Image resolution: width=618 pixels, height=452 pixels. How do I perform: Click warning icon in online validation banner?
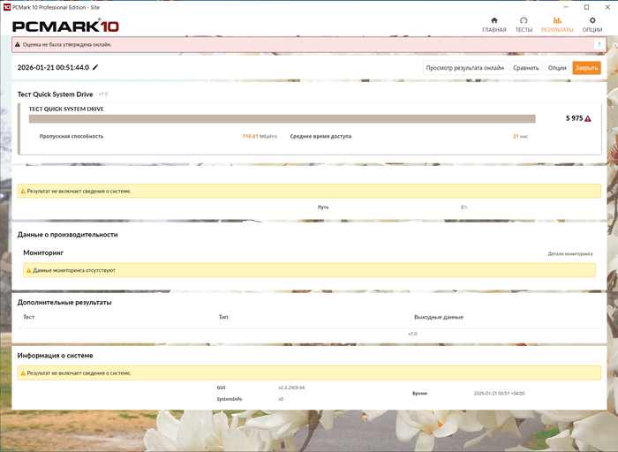pos(18,44)
